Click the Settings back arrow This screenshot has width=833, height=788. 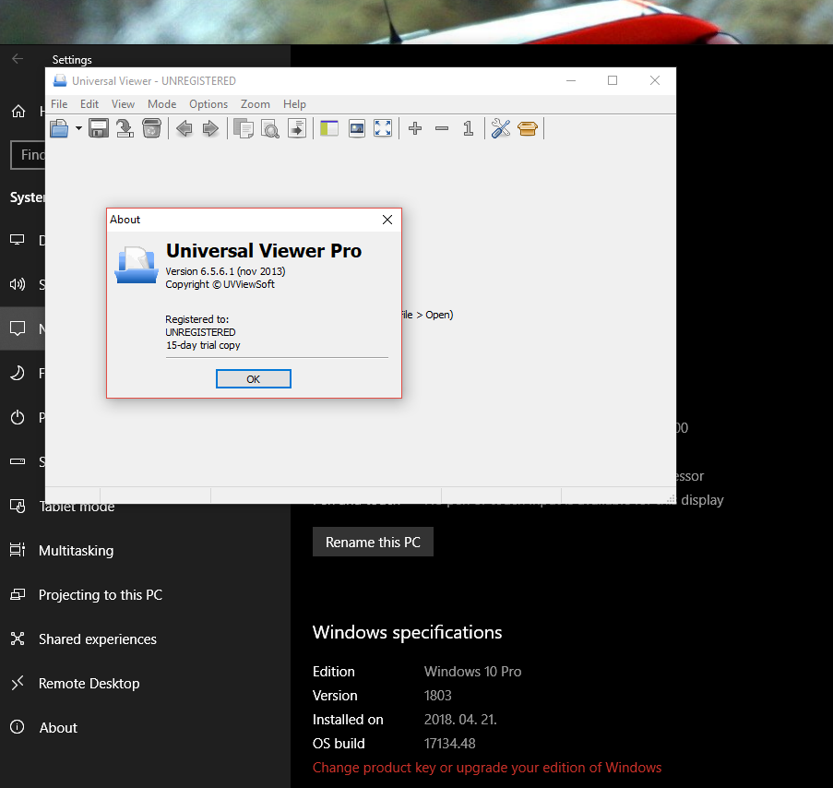point(18,59)
